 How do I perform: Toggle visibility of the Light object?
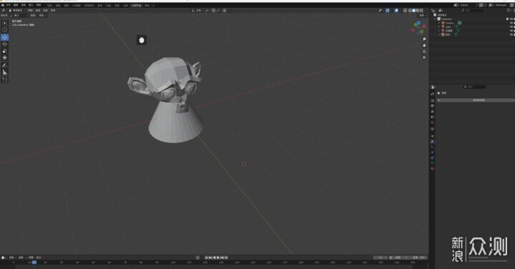click(511, 27)
